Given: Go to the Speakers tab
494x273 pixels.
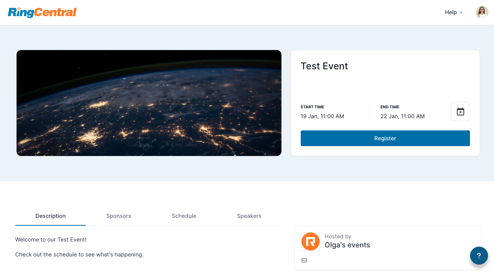Looking at the screenshot, I should point(249,216).
